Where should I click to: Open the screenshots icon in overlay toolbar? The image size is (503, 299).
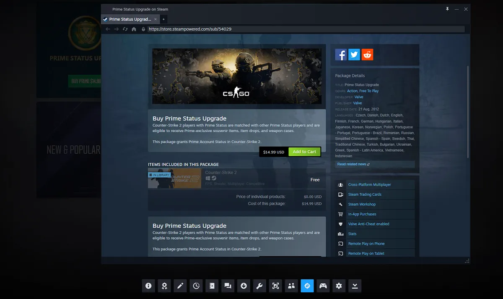[x=275, y=286]
